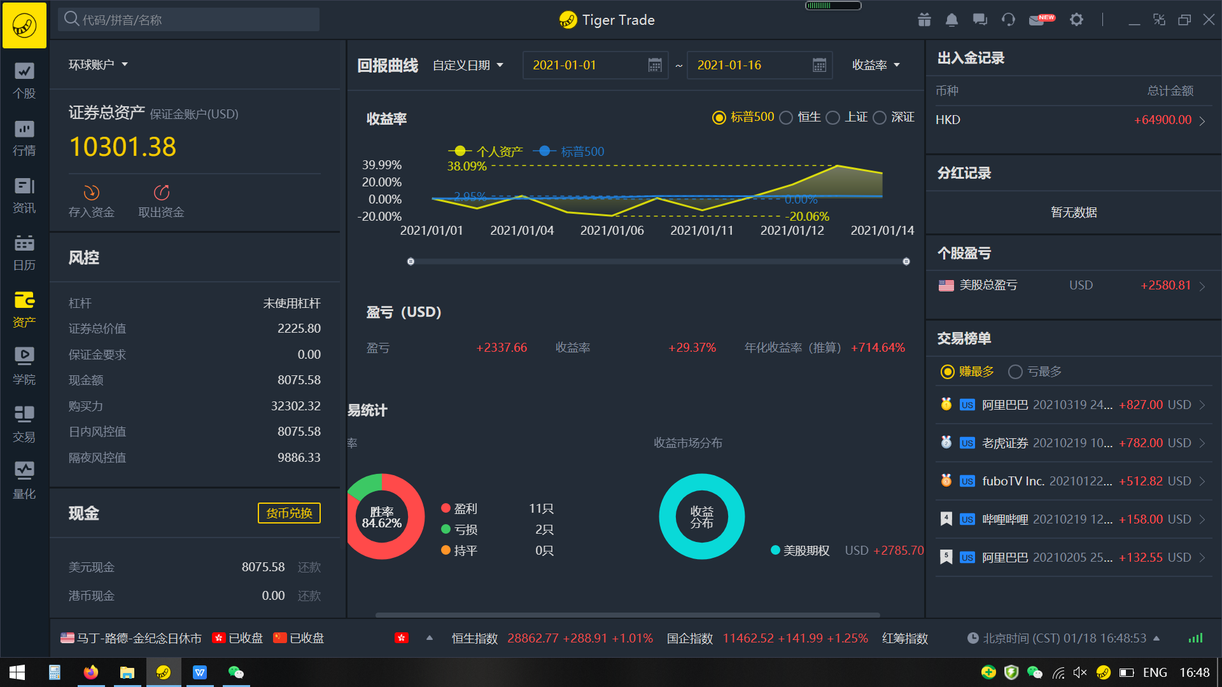Click 还款 next to 港币现金
This screenshot has height=687, width=1222.
(309, 595)
